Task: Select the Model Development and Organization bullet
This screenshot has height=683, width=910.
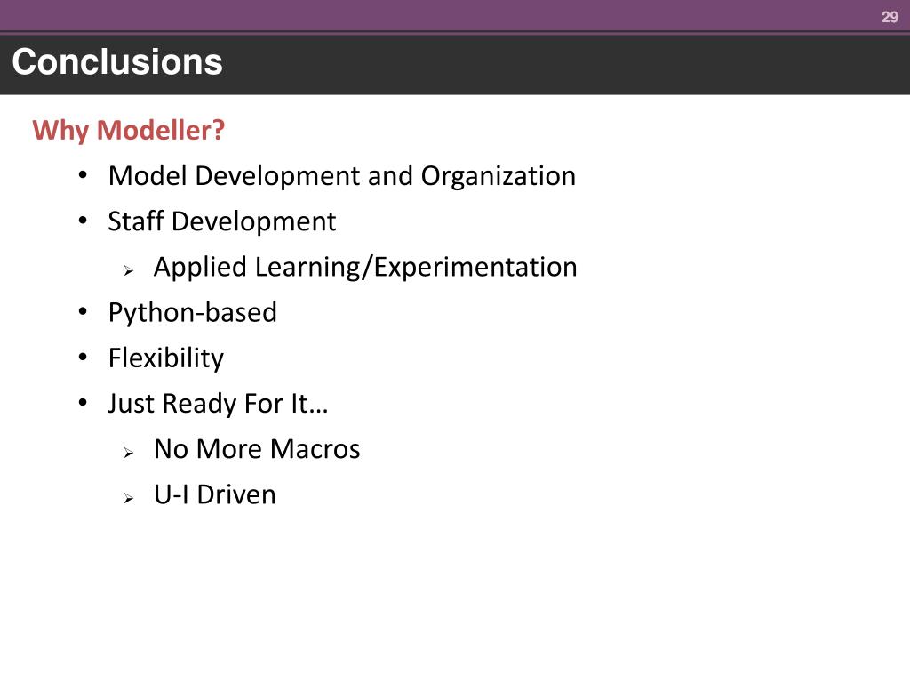Action: pos(342,176)
